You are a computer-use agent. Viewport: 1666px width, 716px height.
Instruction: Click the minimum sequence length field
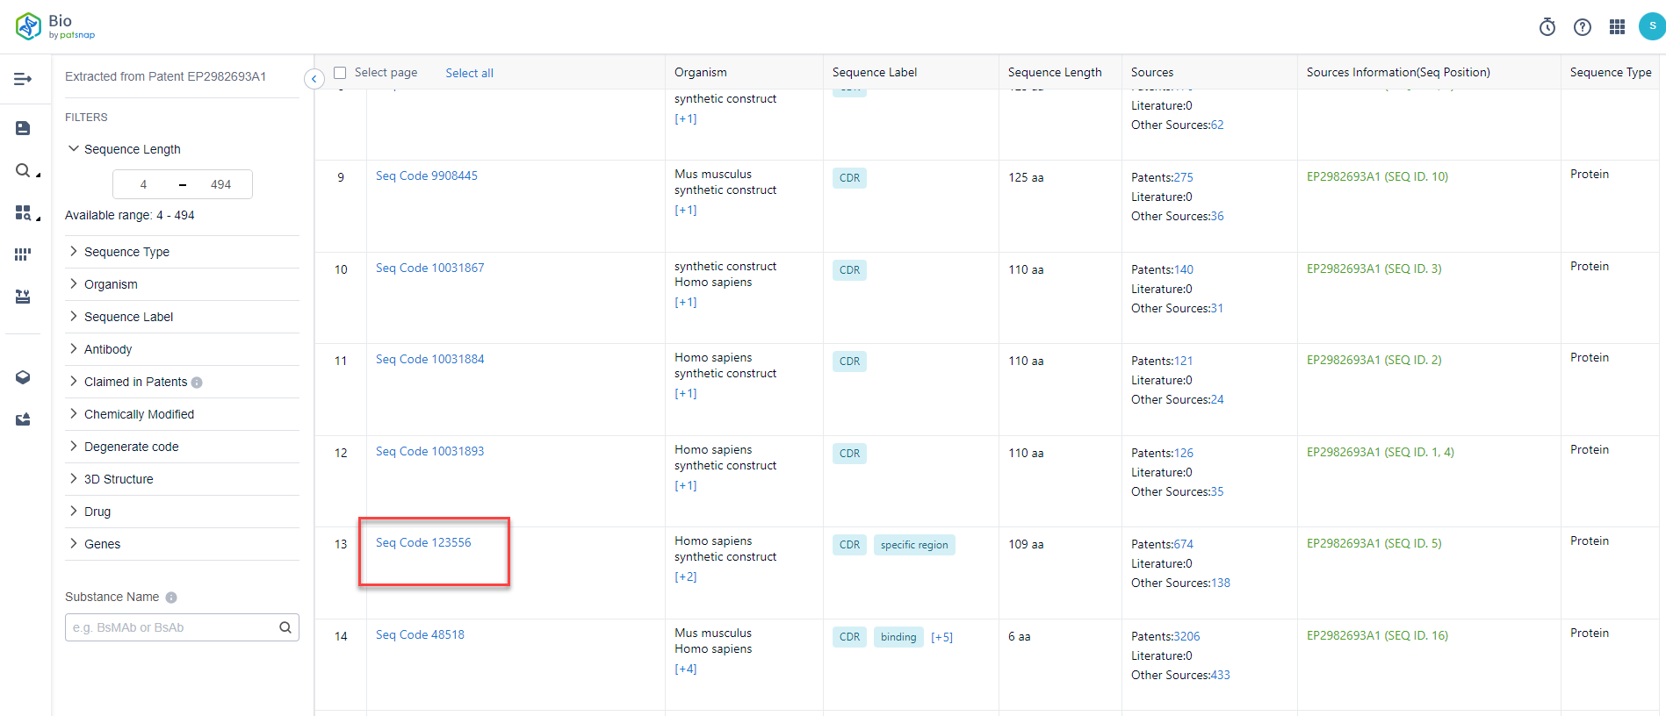coord(144,184)
